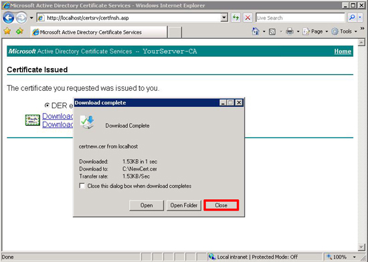Viewport: 368px width, 262px height.
Task: Select the DER encoded radio button
Action: [47, 105]
